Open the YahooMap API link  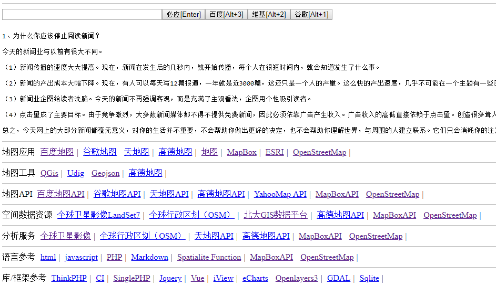[x=280, y=194]
